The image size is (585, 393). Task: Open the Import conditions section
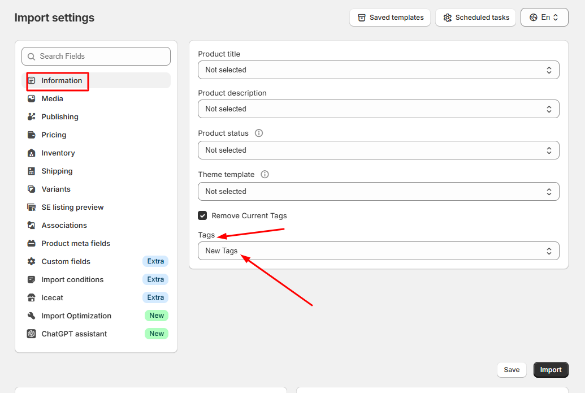(x=96, y=279)
